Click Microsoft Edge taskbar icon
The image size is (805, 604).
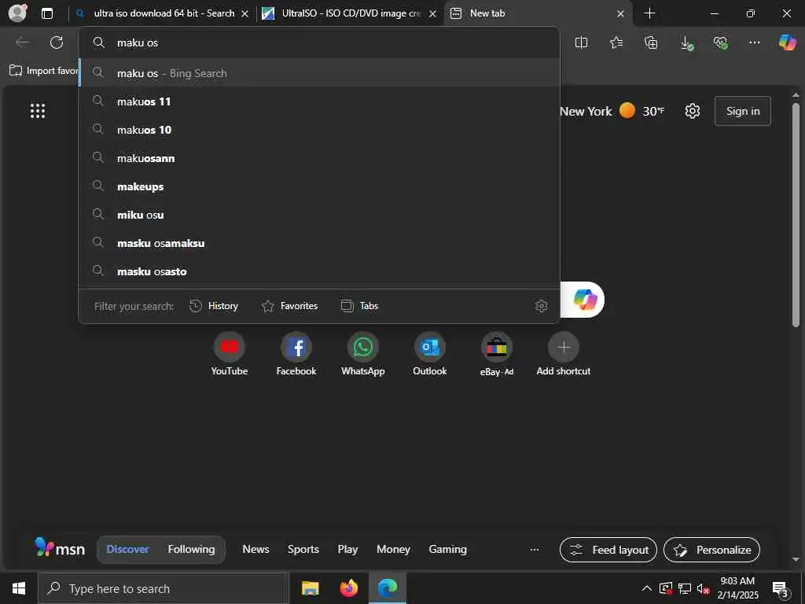(x=388, y=588)
